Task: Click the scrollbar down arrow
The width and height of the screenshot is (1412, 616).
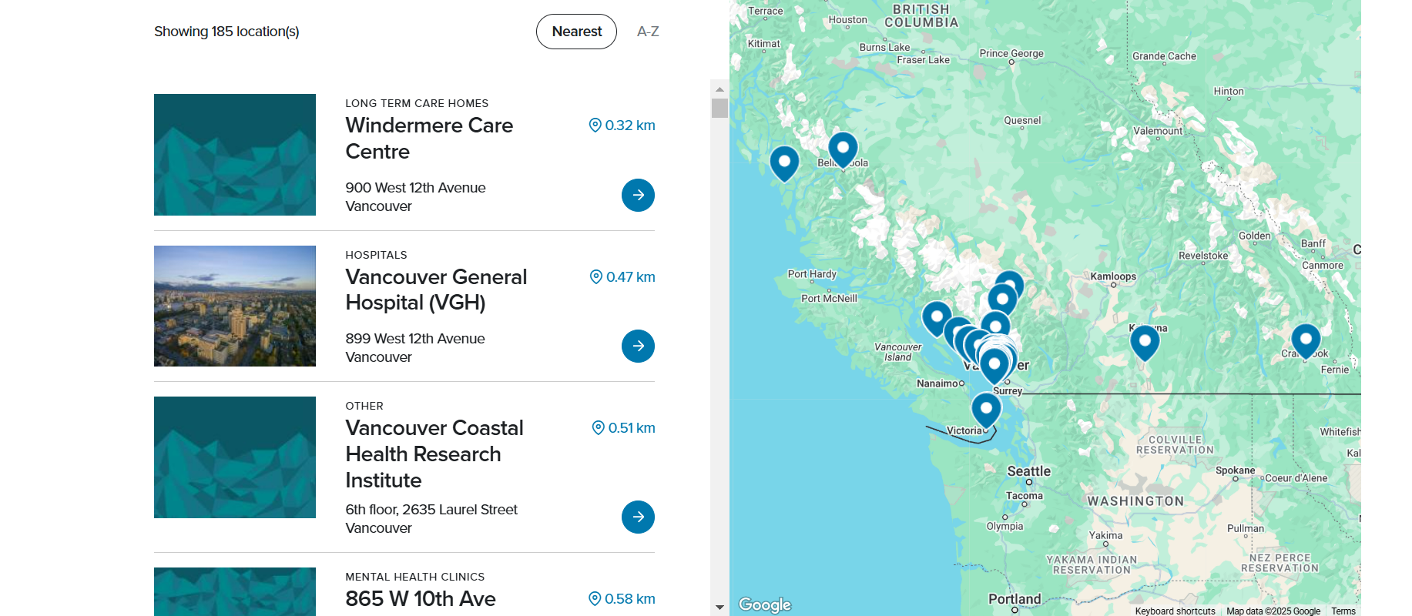Action: [720, 606]
